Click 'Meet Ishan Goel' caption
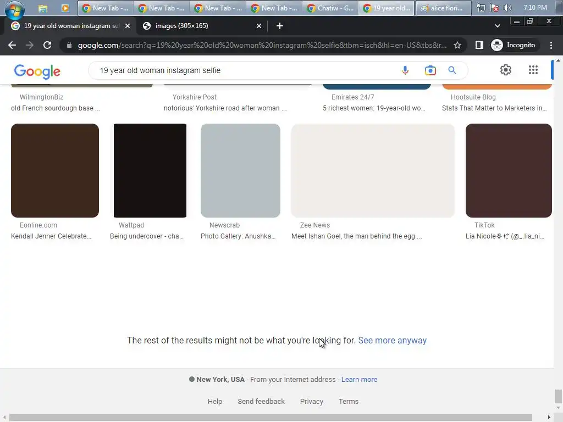The image size is (563, 422). [x=356, y=236]
